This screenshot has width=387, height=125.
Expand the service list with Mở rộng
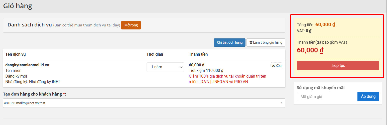tap(131, 25)
